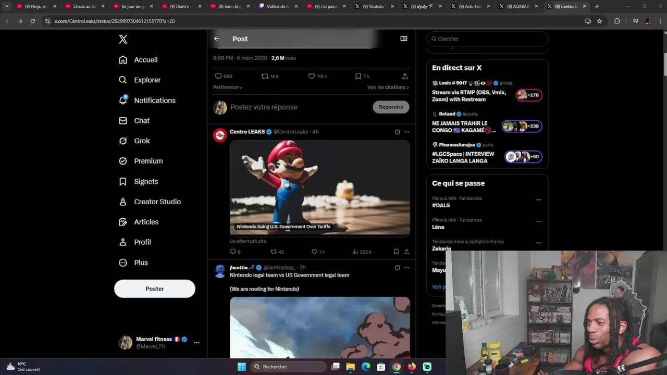Like the main post with 119k likes

317,76
